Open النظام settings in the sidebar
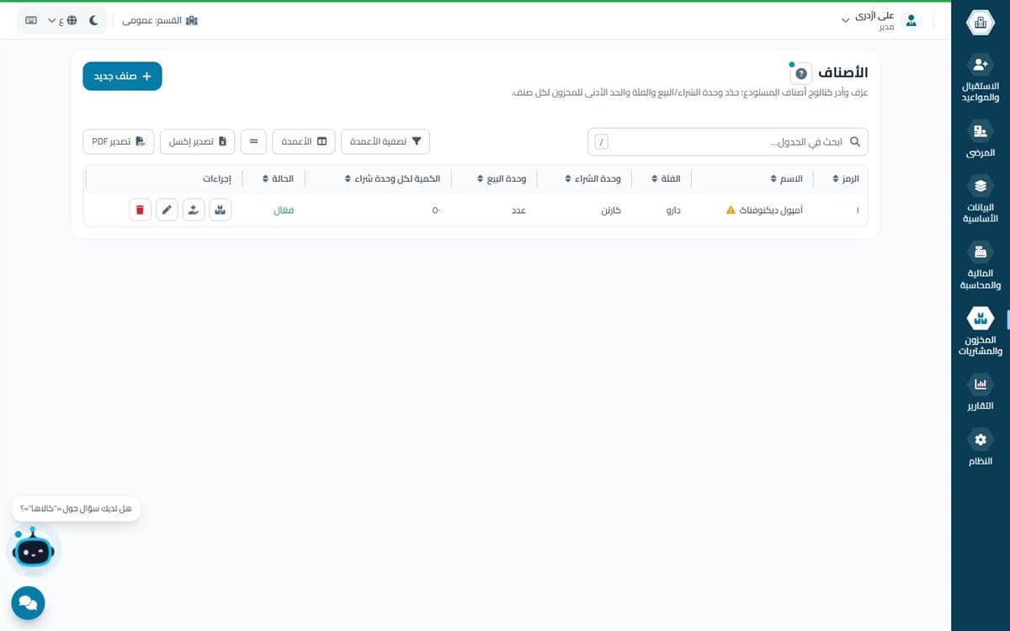This screenshot has height=631, width=1010. point(980,448)
